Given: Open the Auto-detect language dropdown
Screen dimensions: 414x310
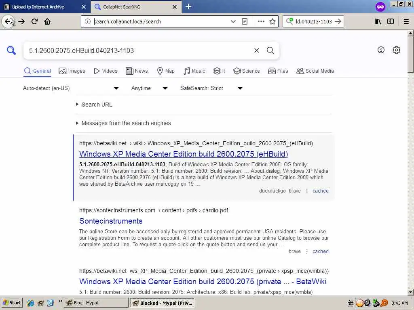Looking at the screenshot, I should (71, 88).
